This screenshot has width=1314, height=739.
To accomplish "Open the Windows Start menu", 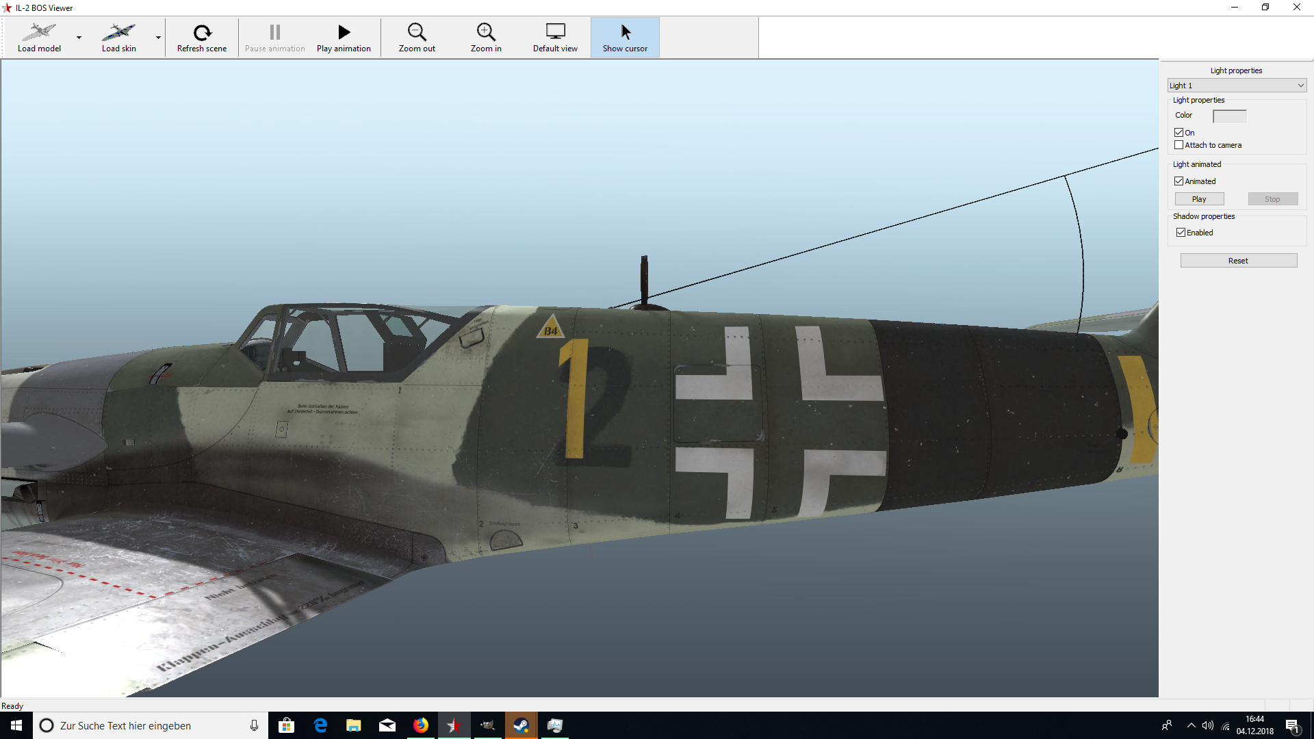I will click(x=16, y=725).
